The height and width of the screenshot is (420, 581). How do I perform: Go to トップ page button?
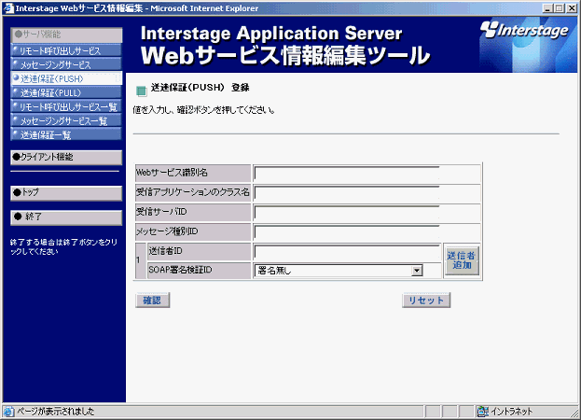[66, 193]
